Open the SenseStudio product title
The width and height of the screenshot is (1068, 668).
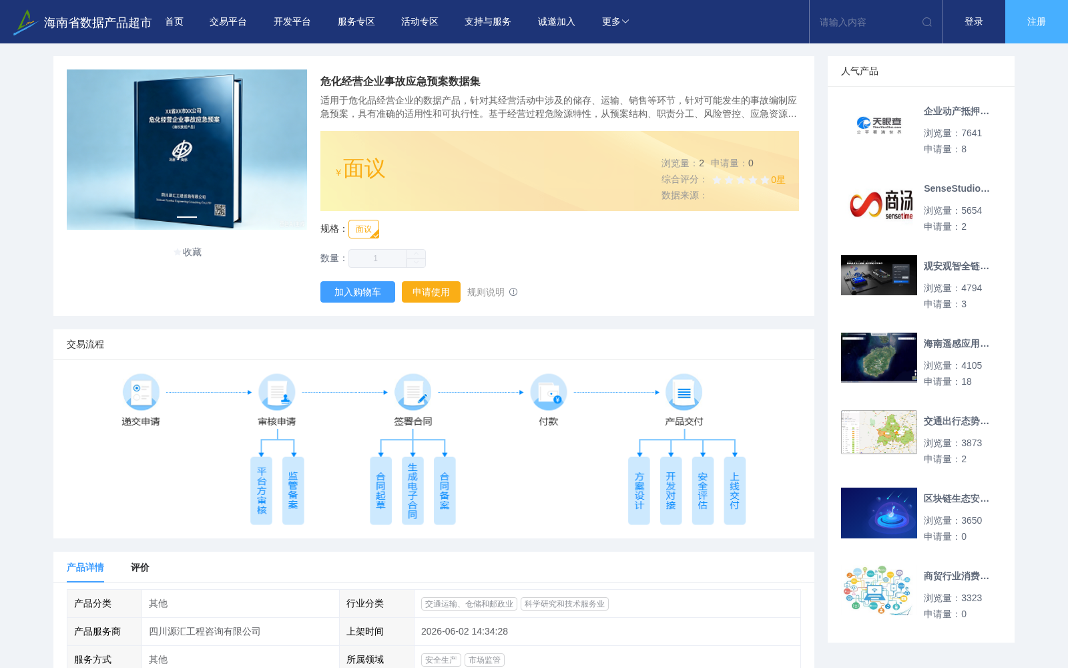click(957, 188)
